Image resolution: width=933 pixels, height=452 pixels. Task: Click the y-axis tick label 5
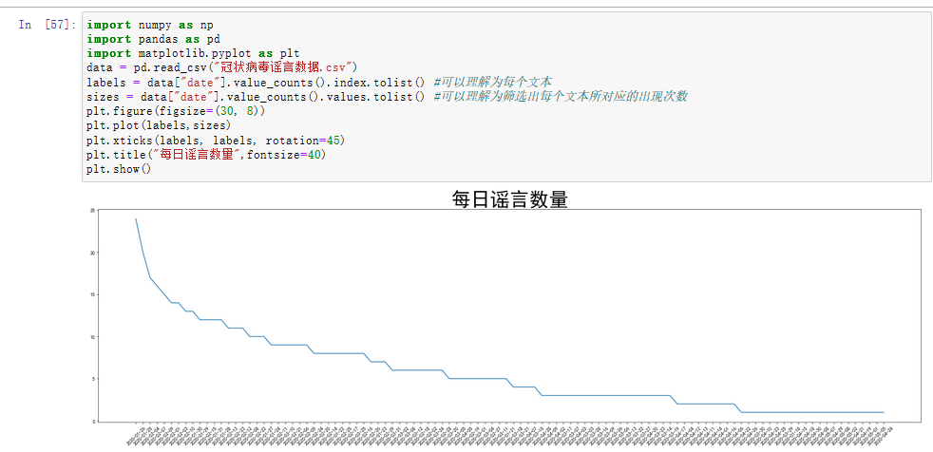tap(93, 380)
